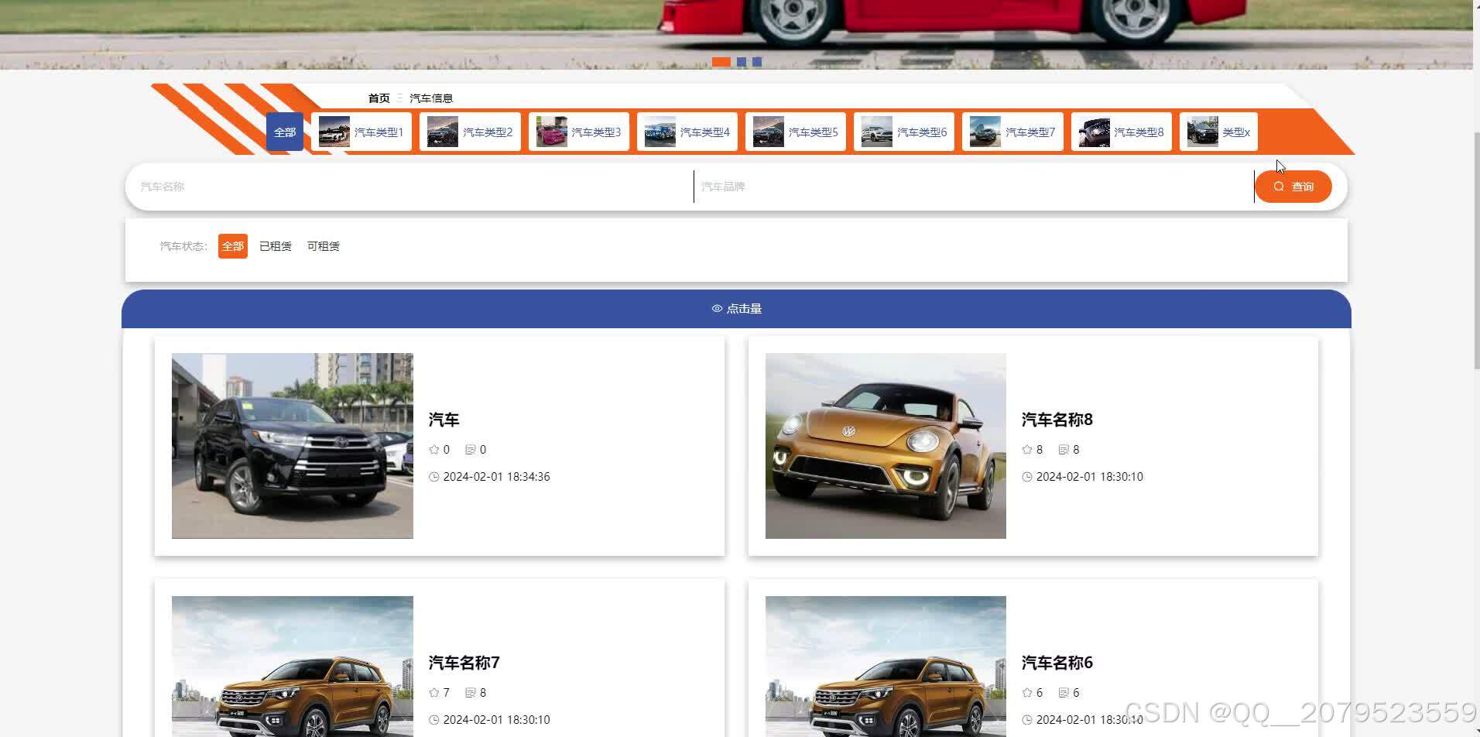Jump to the second banner carousel dot

click(x=742, y=62)
